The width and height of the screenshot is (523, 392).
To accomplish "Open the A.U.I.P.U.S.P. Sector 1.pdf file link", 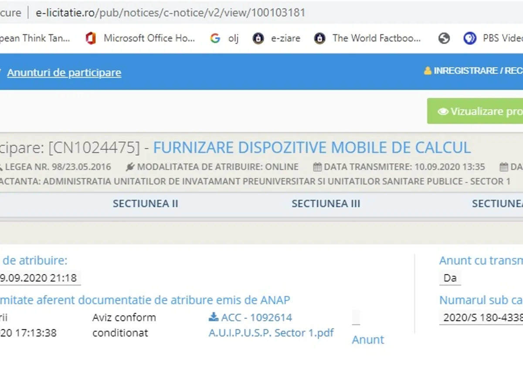I will [x=271, y=333].
